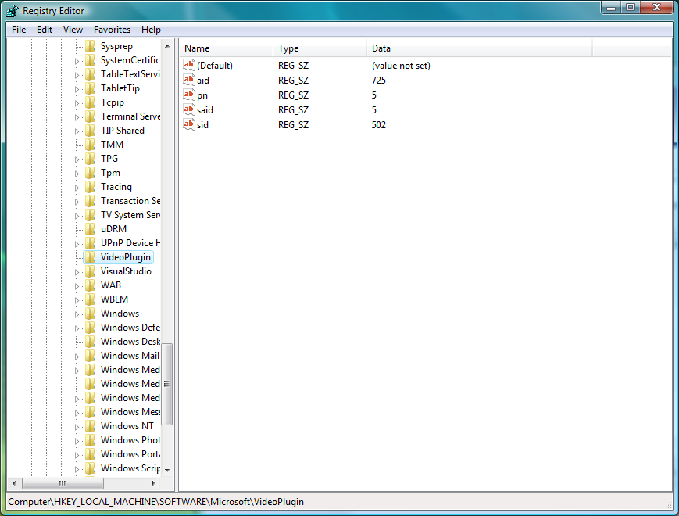Viewport: 679px width, 516px height.
Task: Click the sid data value 502
Action: point(378,125)
